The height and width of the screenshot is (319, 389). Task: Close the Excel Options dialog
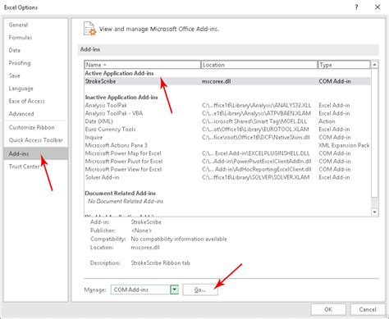[x=378, y=7]
